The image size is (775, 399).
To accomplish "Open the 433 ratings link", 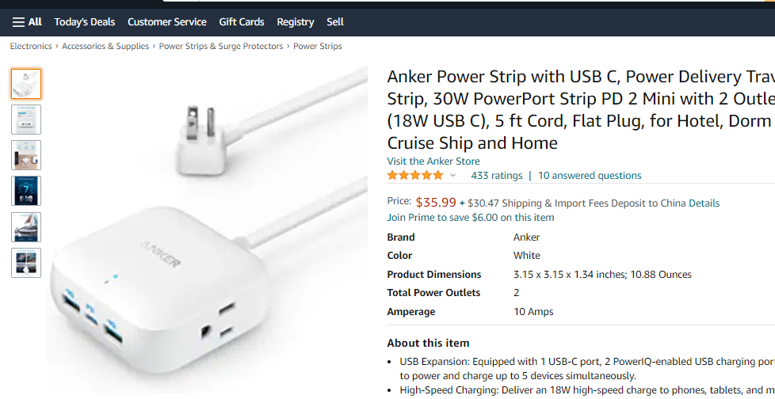I will coord(497,176).
